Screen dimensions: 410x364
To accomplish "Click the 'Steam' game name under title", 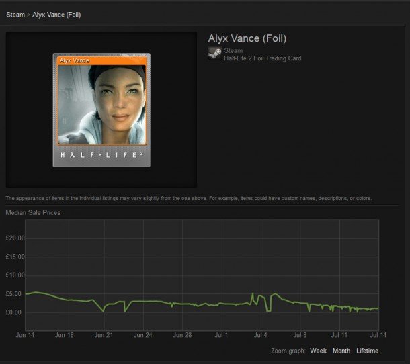I will click(x=233, y=50).
